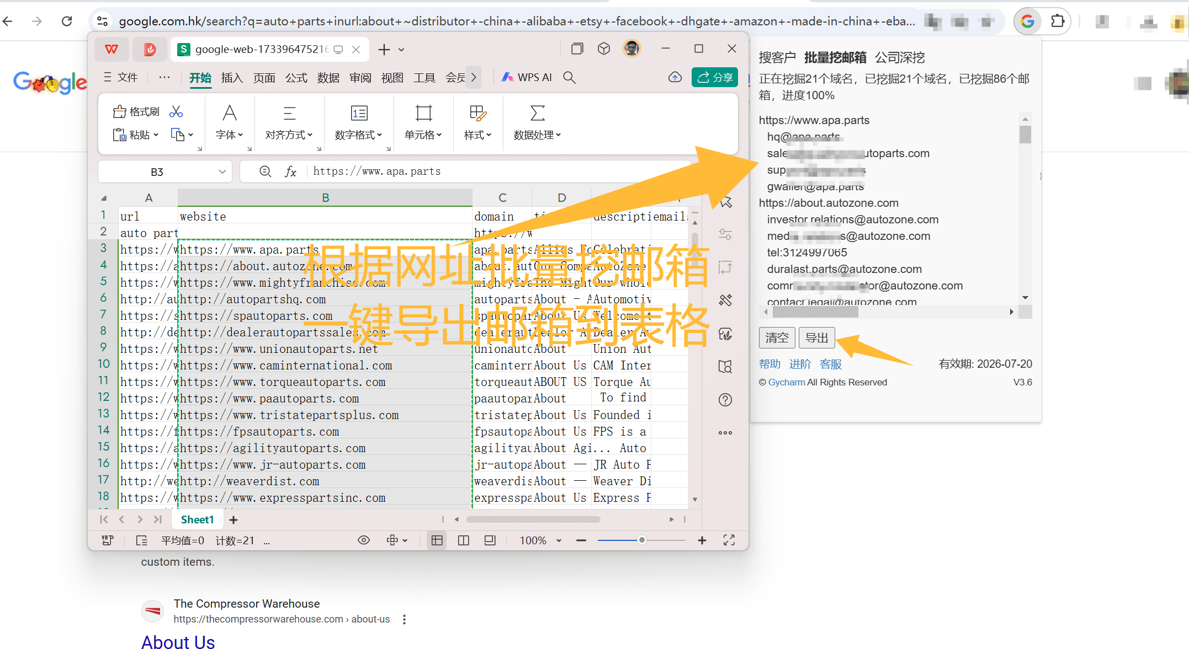Image resolution: width=1189 pixels, height=649 pixels.
Task: Open the Cells 单元格 tool
Action: click(x=423, y=122)
